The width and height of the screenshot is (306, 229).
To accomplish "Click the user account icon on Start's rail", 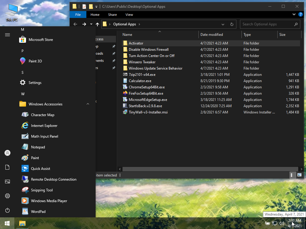I will 7,153.
